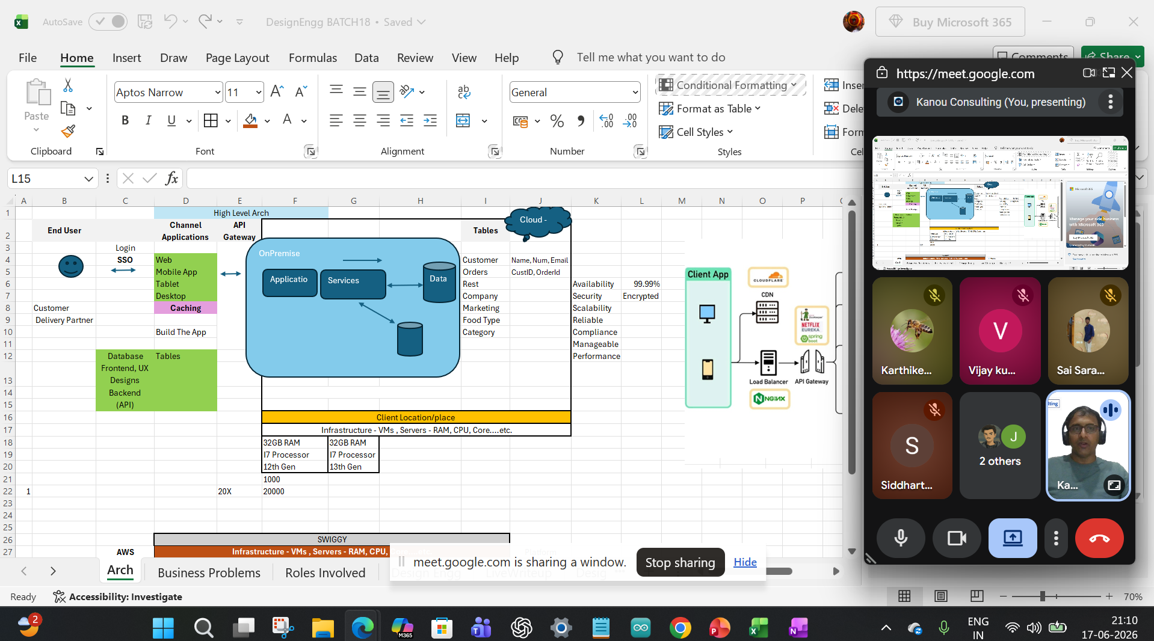
Task: Open more options in Meet controls
Action: (1056, 538)
